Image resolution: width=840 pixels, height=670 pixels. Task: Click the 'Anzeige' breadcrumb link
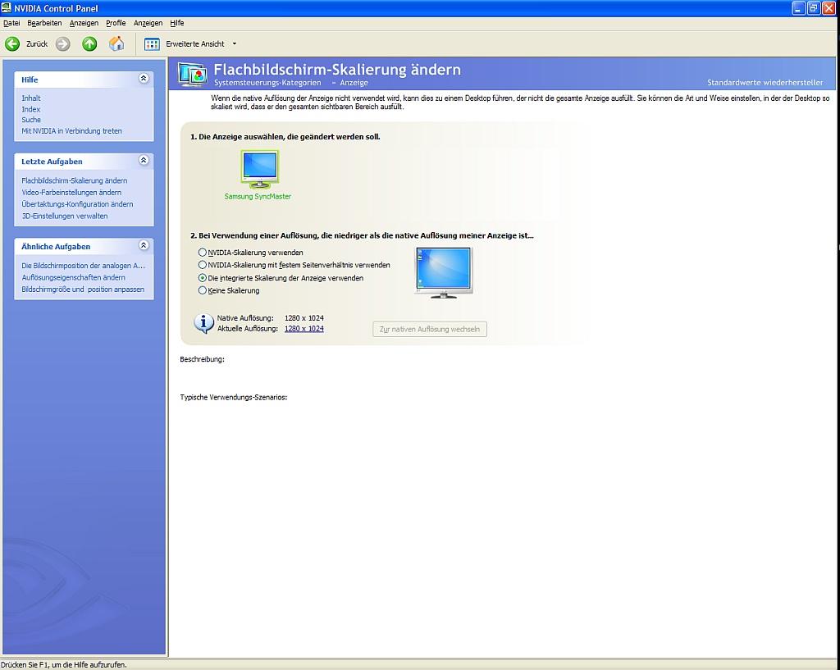tap(354, 83)
